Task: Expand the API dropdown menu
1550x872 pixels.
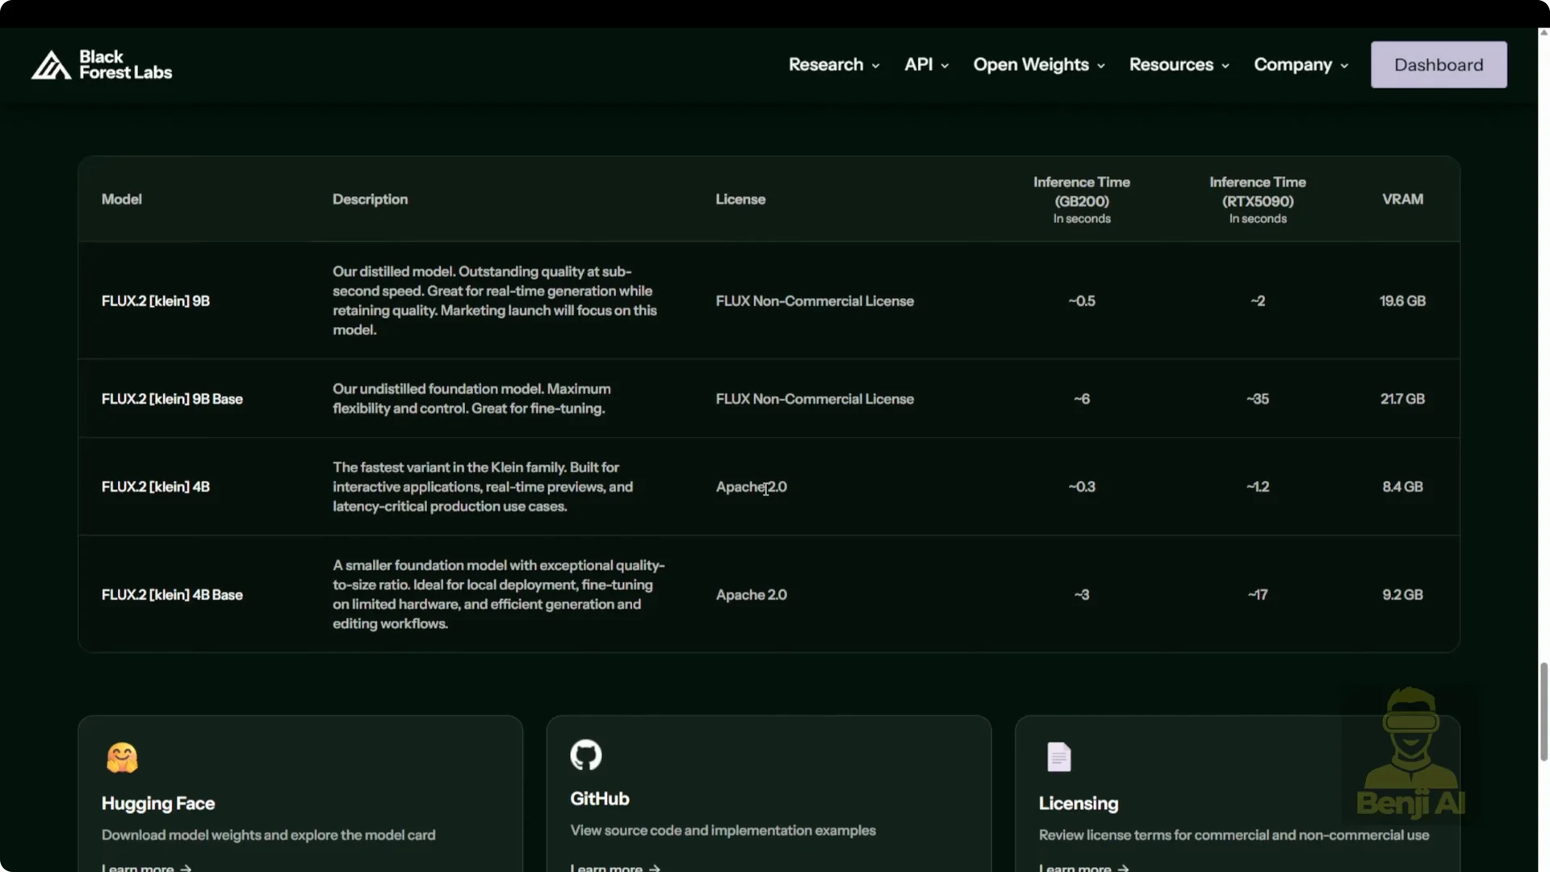Action: coord(926,65)
